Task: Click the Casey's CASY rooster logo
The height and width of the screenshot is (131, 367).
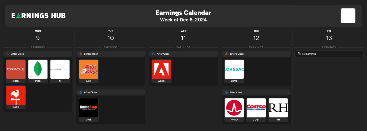Action: point(16,95)
